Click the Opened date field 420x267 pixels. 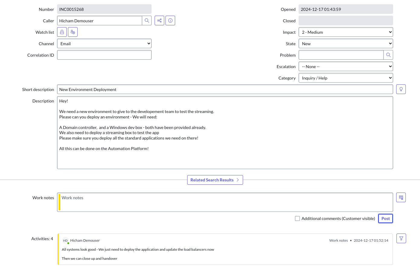[346, 9]
